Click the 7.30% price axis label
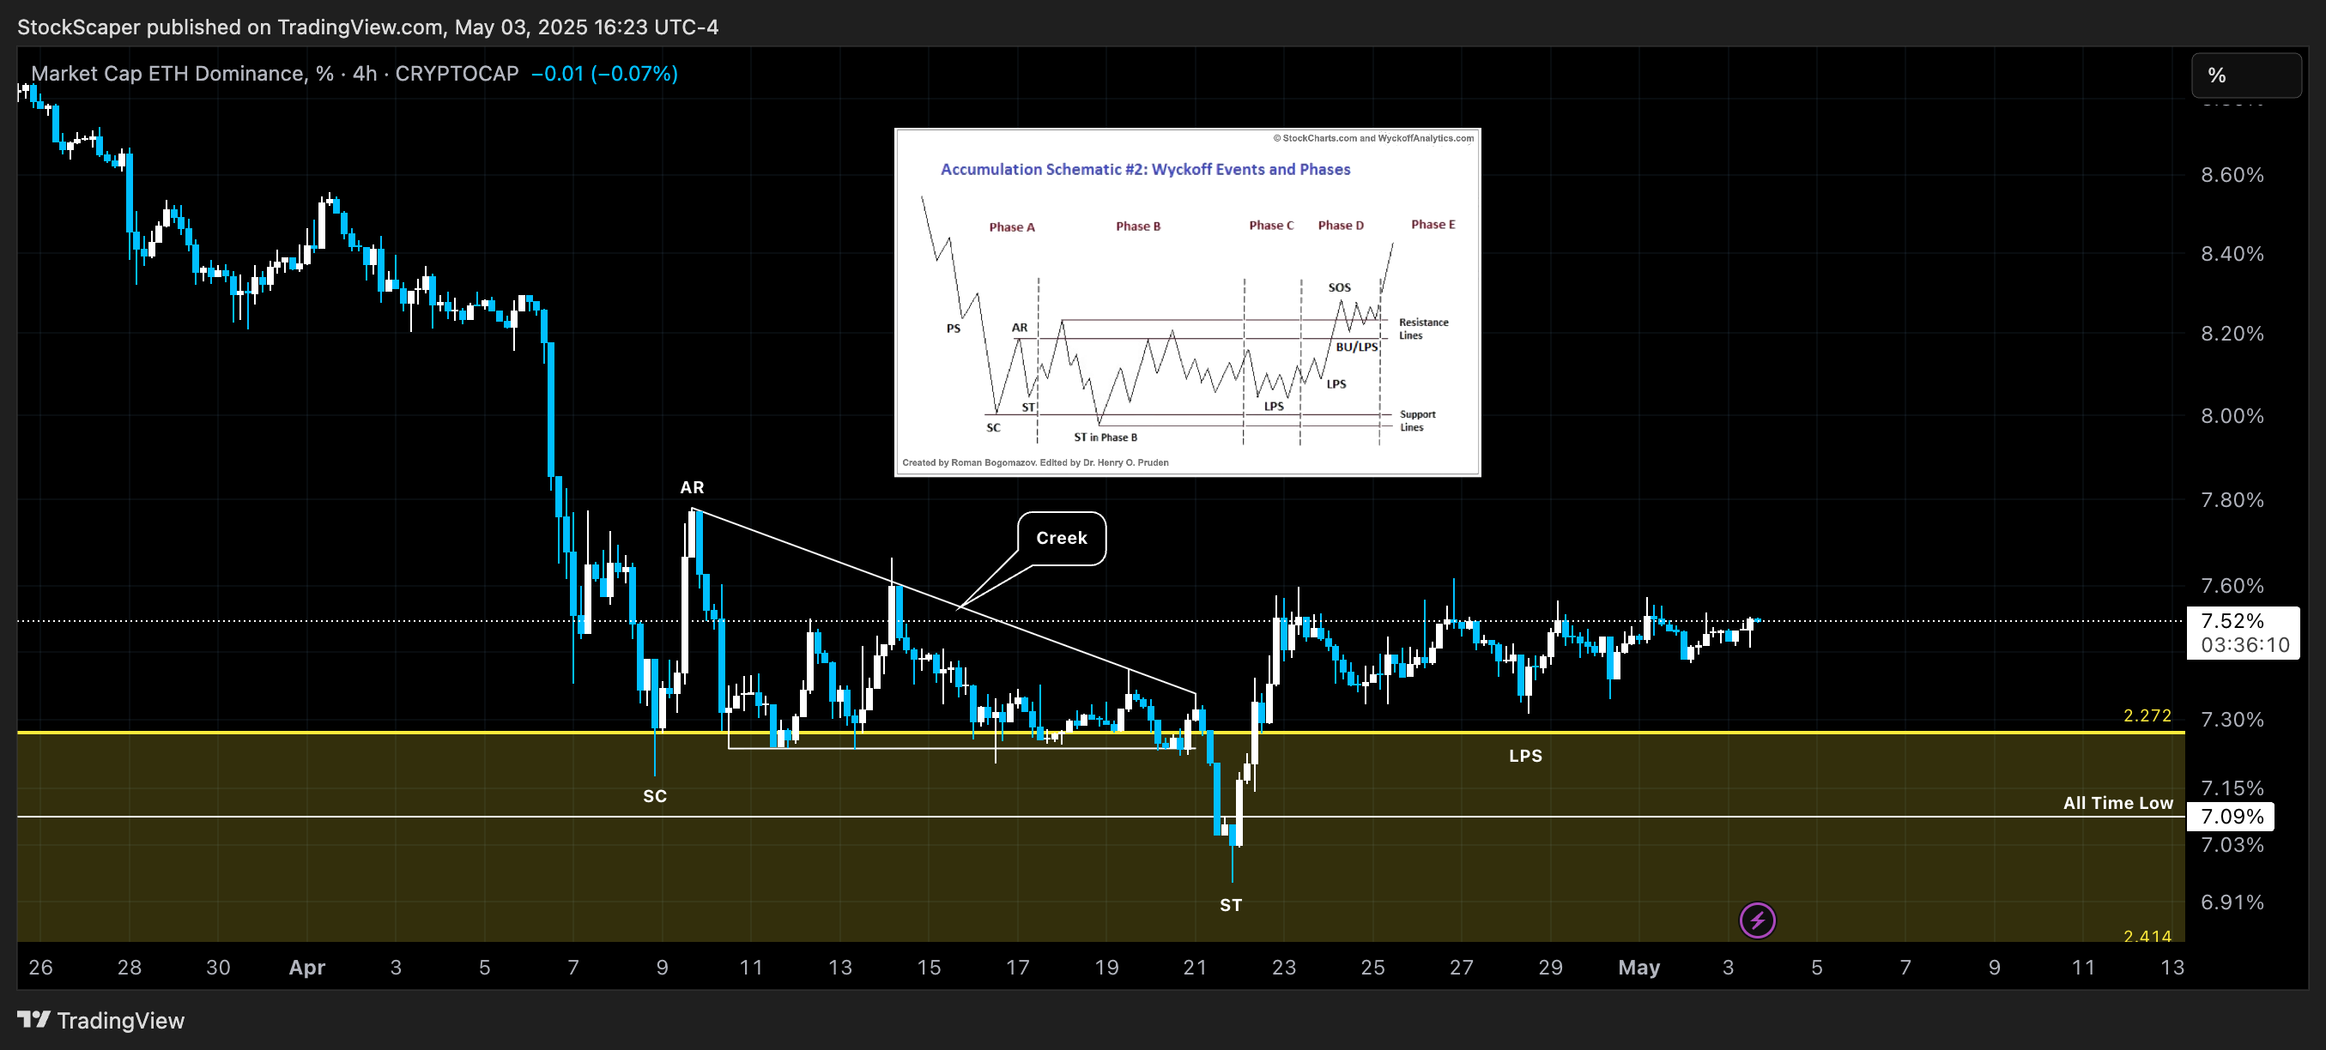This screenshot has width=2326, height=1050. [x=2232, y=719]
